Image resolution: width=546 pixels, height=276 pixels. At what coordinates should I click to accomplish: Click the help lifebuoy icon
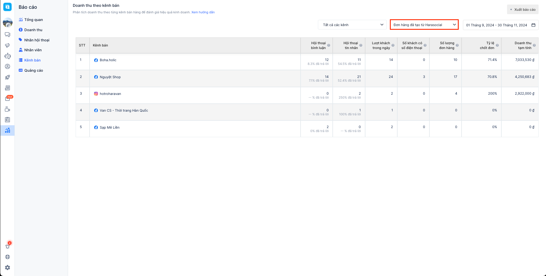8,257
